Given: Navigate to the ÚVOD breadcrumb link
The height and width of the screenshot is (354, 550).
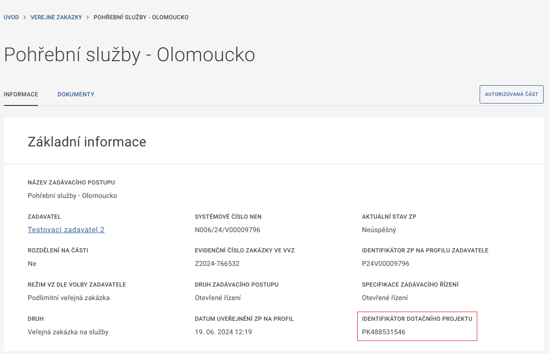Looking at the screenshot, I should click(x=11, y=17).
